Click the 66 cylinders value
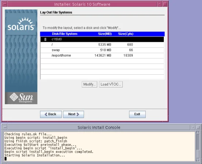 [x=131, y=50]
